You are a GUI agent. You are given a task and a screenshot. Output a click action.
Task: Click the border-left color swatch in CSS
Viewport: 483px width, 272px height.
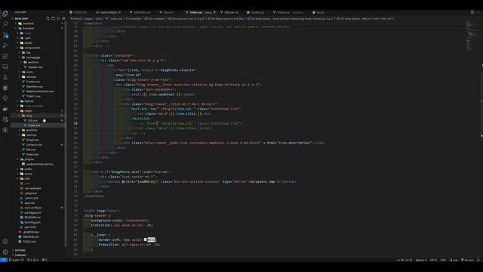click(146, 240)
